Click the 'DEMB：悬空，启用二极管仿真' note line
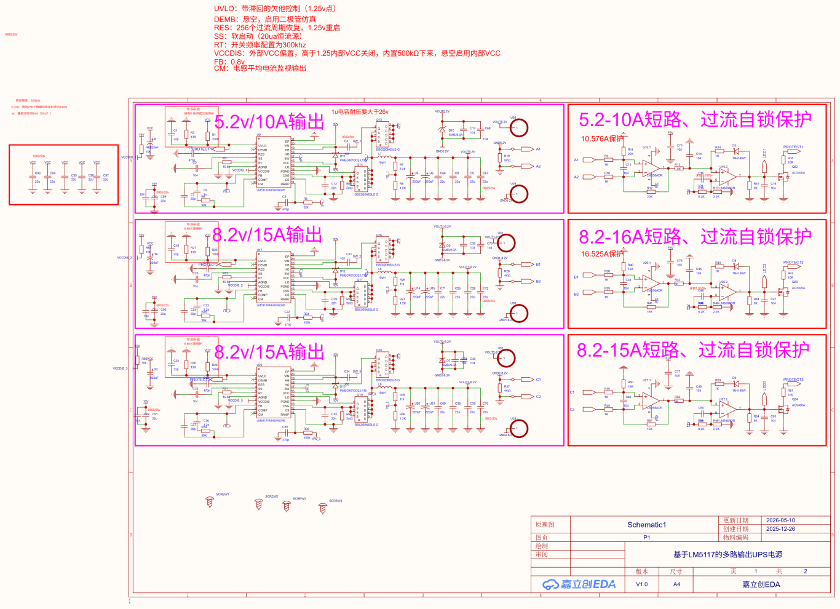The width and height of the screenshot is (840, 609). point(265,19)
